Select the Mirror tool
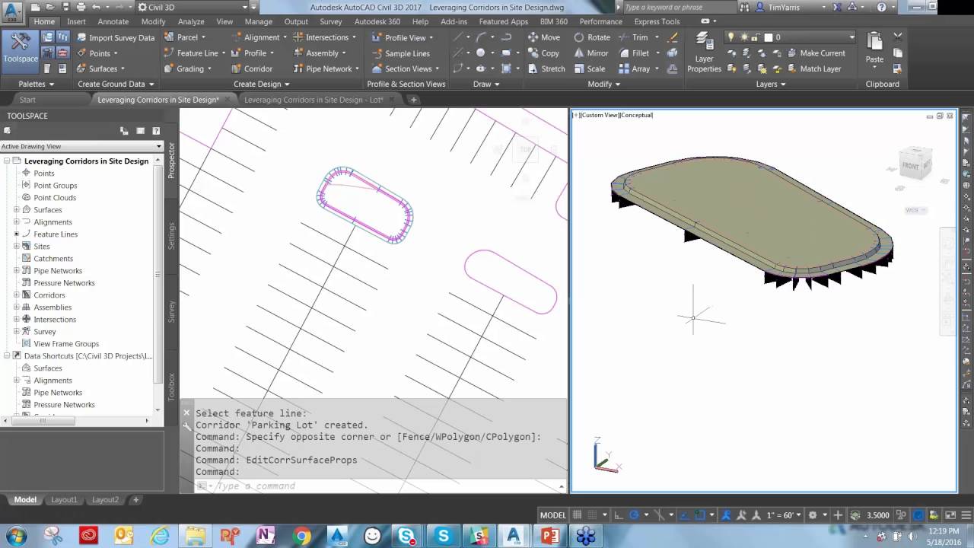The image size is (974, 548). pyautogui.click(x=591, y=53)
